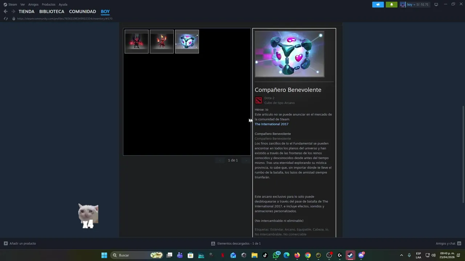465x261 pixels.
Task: Open the Windows Start menu
Action: coord(104,255)
